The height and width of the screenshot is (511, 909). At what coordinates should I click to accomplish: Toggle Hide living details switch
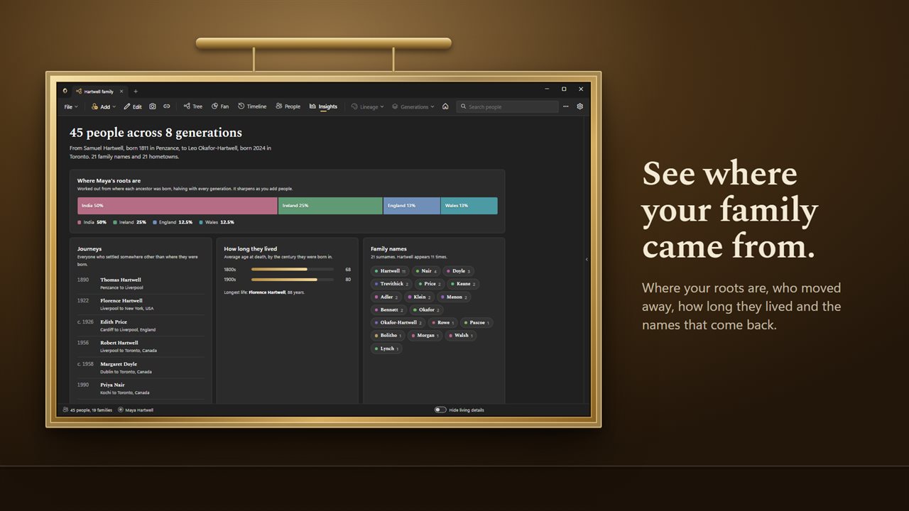(440, 410)
